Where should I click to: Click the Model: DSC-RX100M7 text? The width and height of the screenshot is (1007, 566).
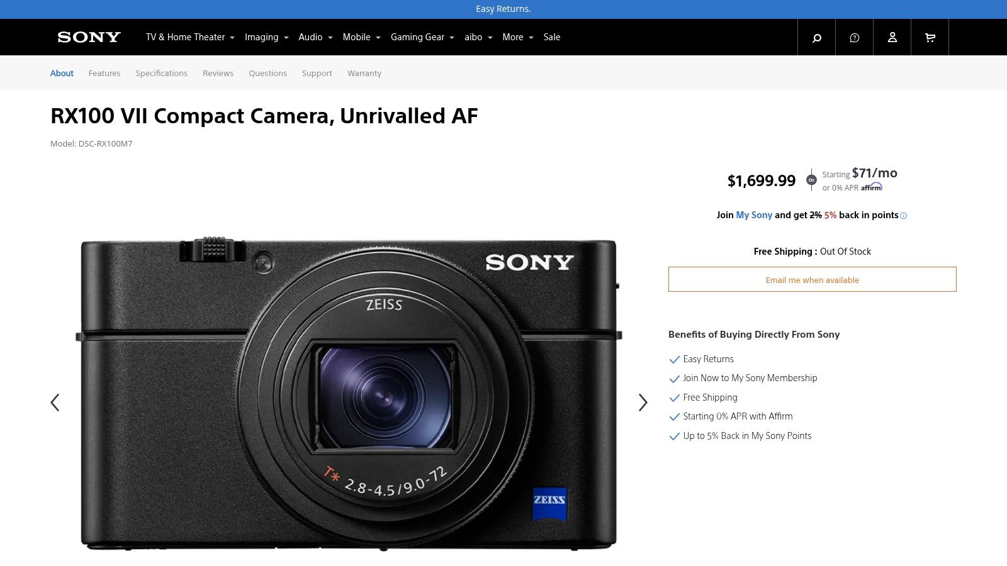point(91,143)
